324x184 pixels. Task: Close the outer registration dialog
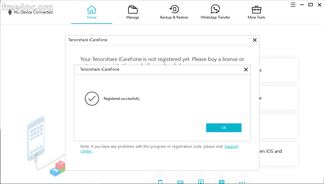click(x=255, y=40)
